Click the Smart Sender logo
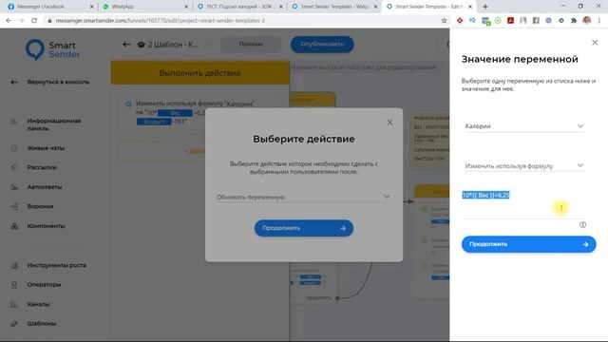Image resolution: width=608 pixels, height=342 pixels. pos(52,49)
